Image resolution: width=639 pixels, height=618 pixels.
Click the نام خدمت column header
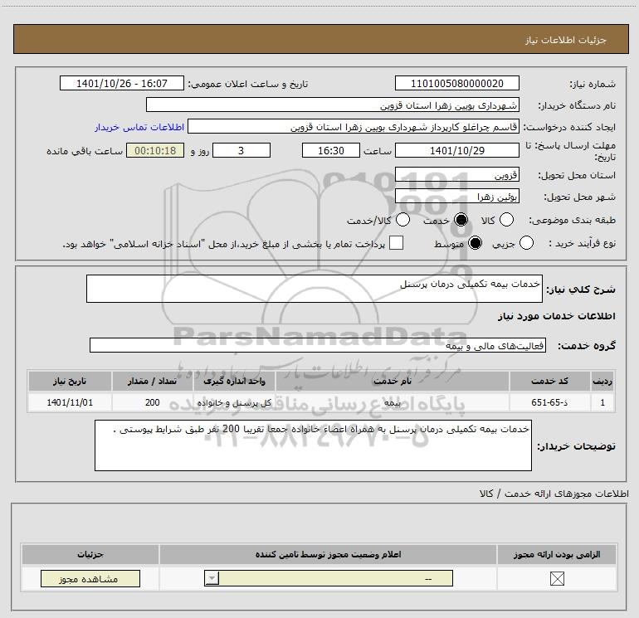click(x=393, y=381)
